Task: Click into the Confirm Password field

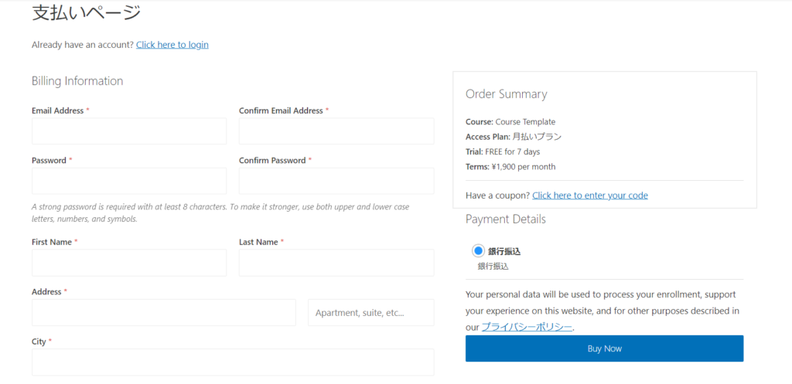Action: (x=336, y=181)
